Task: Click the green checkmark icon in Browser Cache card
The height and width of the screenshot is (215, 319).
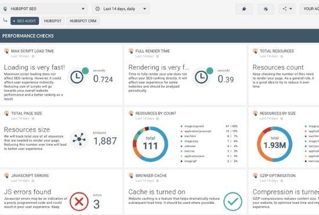Action: pyautogui.click(x=233, y=202)
